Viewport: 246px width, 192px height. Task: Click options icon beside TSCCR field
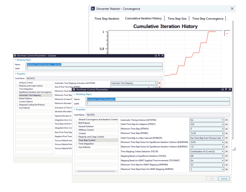[226, 151]
